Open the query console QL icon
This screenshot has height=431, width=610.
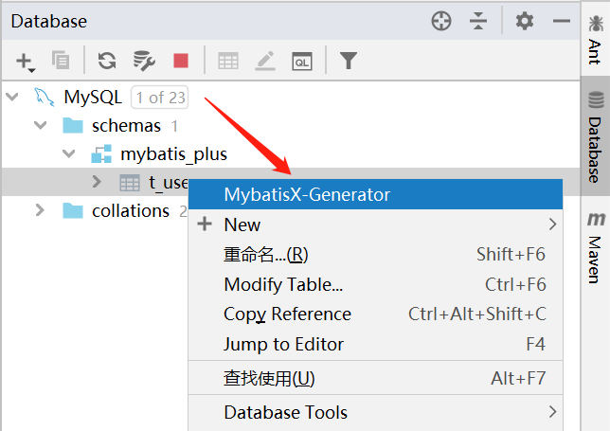pyautogui.click(x=302, y=61)
